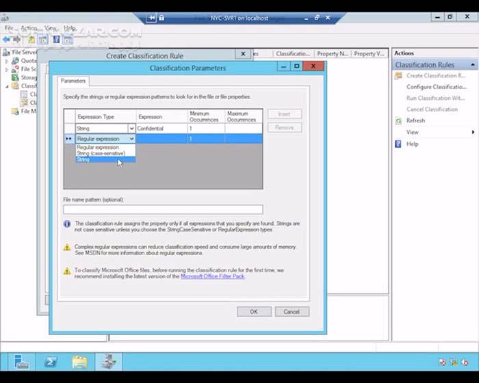Viewport: 479px width, 383px height.
Task: Click the Expression Type column header
Action: pos(105,117)
